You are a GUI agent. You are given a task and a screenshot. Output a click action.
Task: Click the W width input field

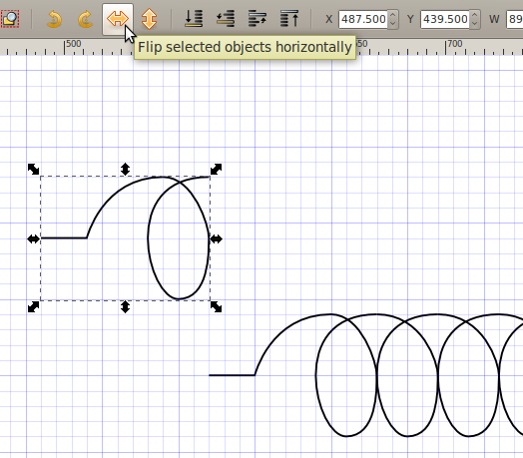coord(515,19)
